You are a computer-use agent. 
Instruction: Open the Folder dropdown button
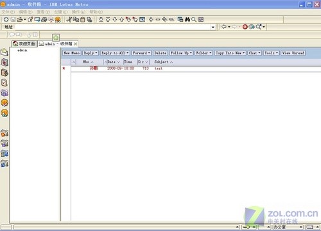pyautogui.click(x=204, y=53)
